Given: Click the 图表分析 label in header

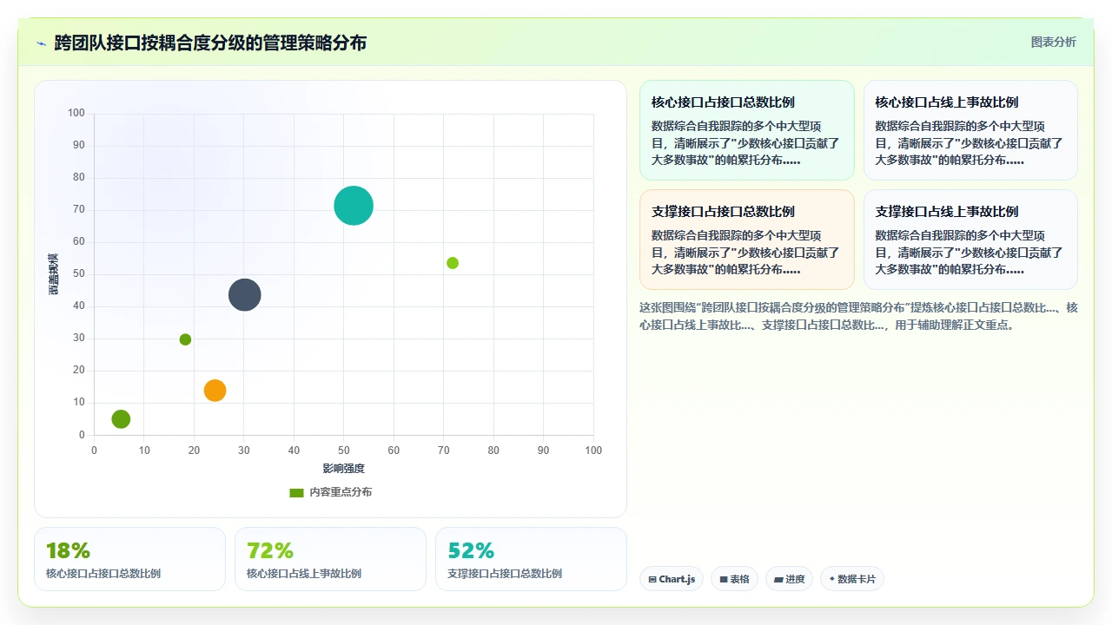Looking at the screenshot, I should coord(1053,42).
